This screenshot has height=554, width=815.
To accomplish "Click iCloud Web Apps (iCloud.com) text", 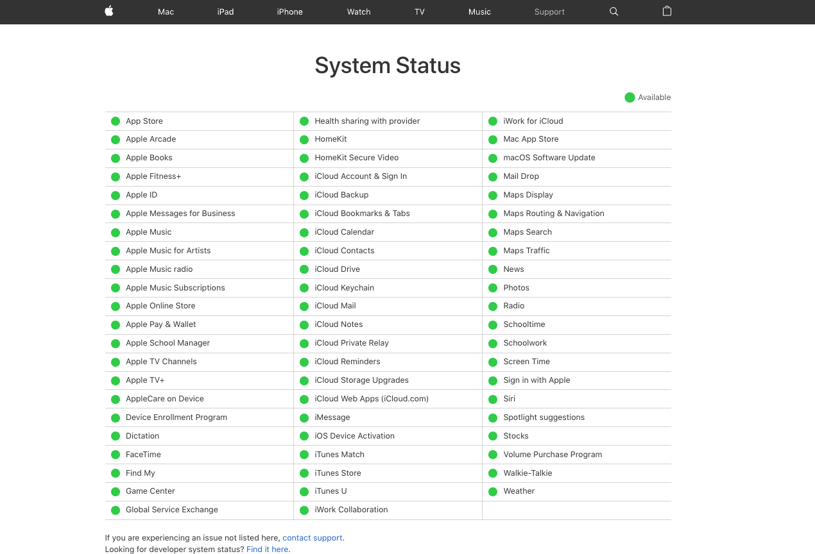I will pos(372,399).
